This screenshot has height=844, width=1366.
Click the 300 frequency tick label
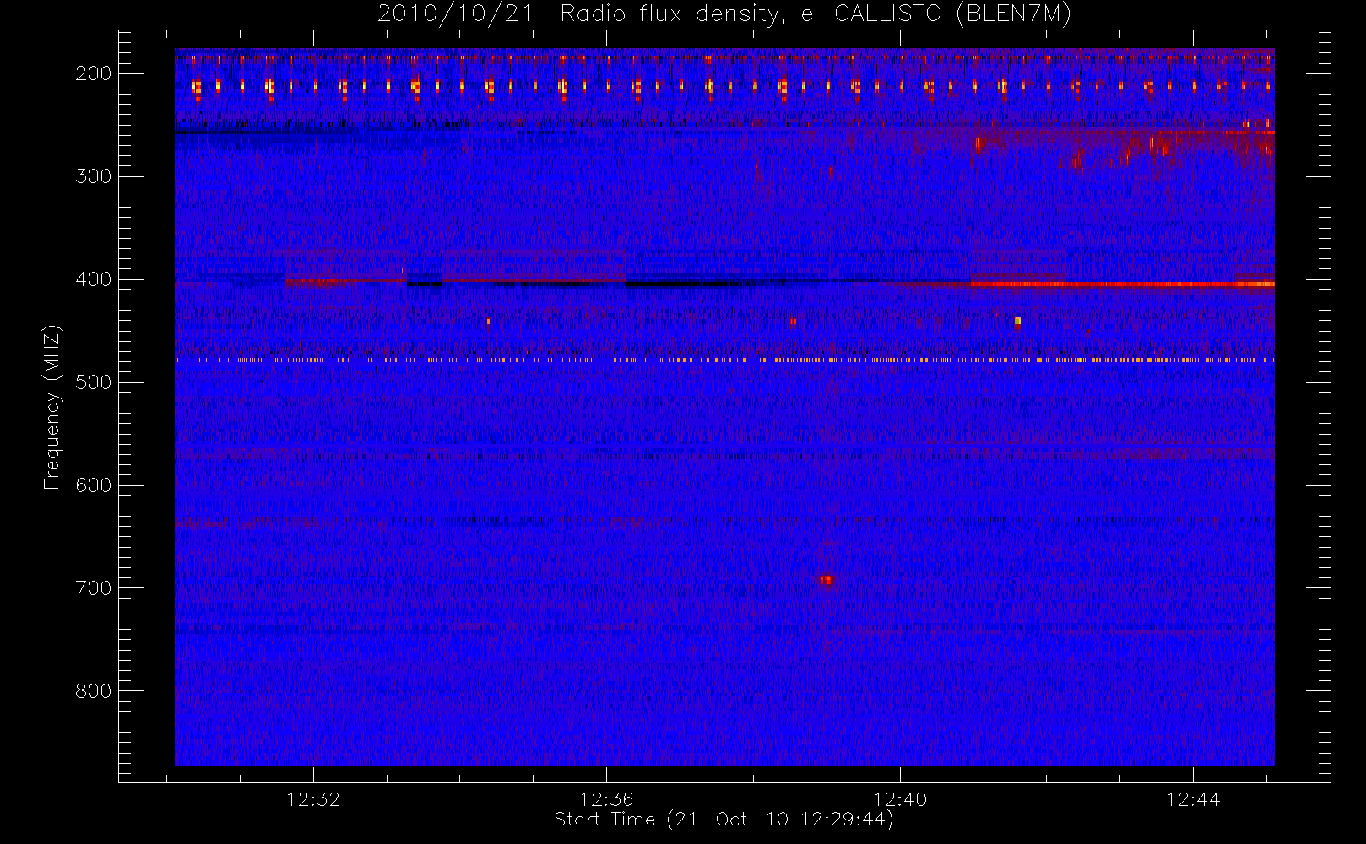pyautogui.click(x=94, y=176)
